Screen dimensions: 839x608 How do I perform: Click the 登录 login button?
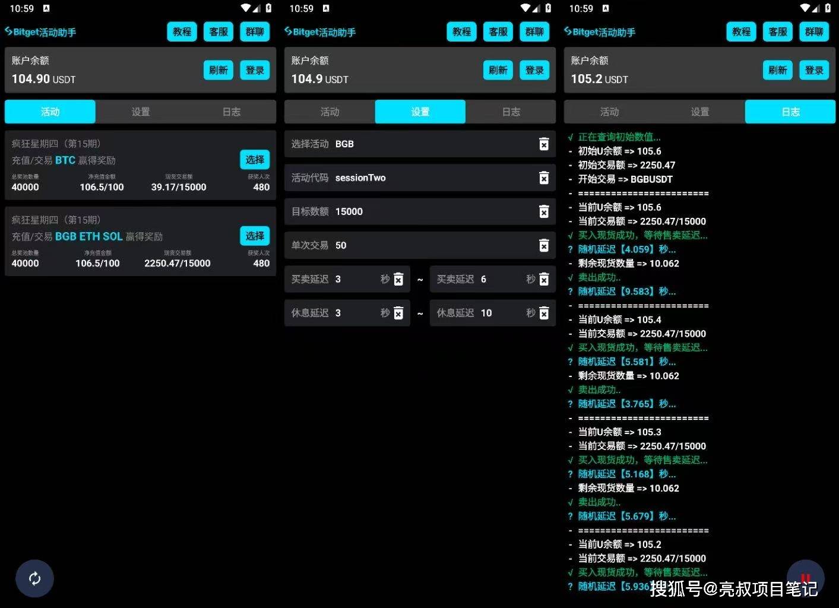255,70
